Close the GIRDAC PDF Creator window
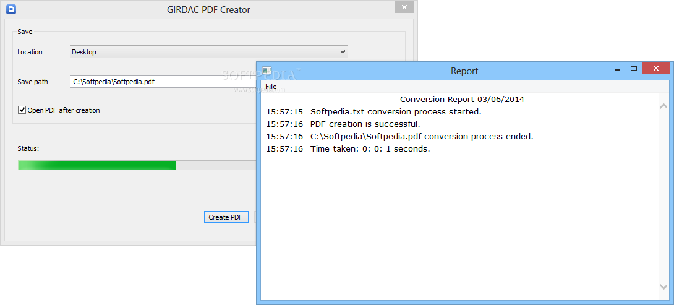 coord(404,7)
